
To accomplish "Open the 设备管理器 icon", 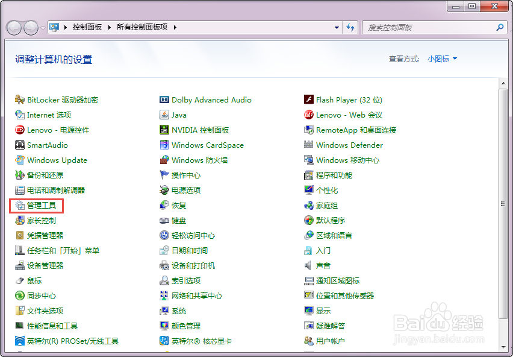I will tap(20, 265).
